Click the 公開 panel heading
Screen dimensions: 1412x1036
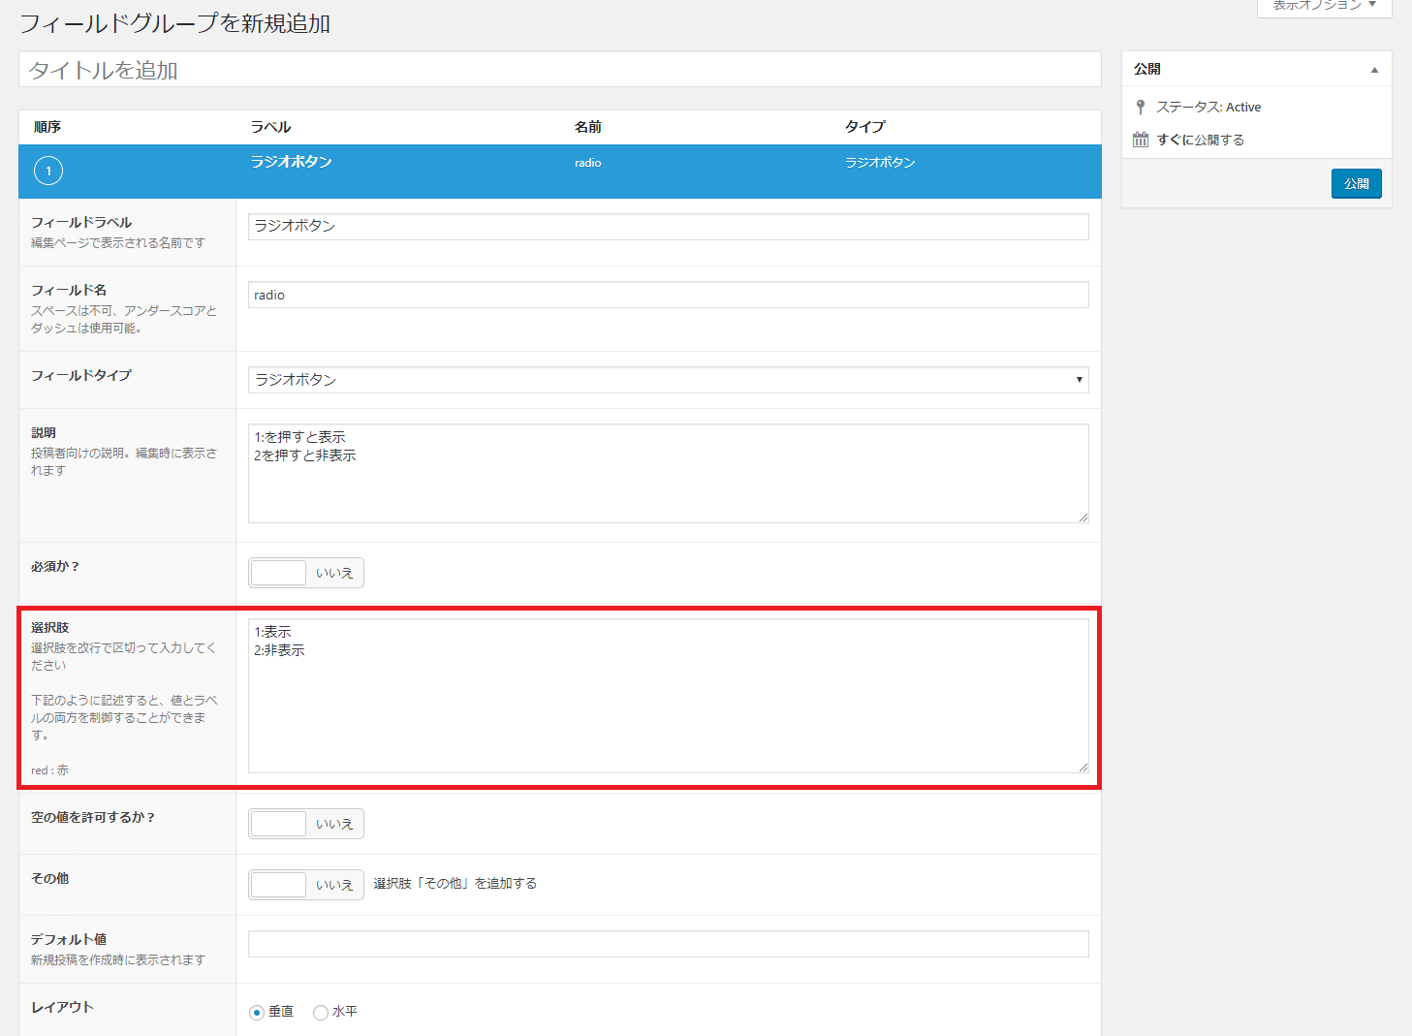tap(1147, 69)
